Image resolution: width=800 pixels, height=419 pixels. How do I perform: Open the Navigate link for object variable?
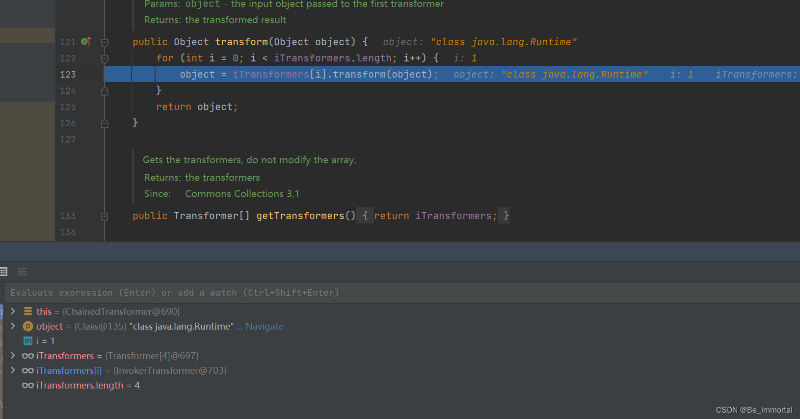[265, 326]
